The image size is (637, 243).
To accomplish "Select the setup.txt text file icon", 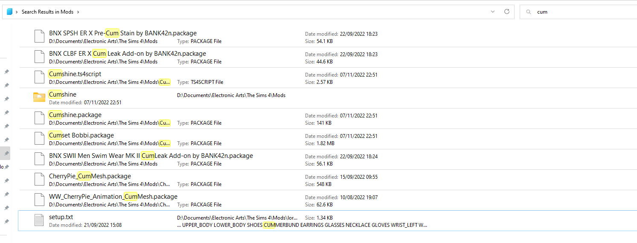I will click(39, 220).
